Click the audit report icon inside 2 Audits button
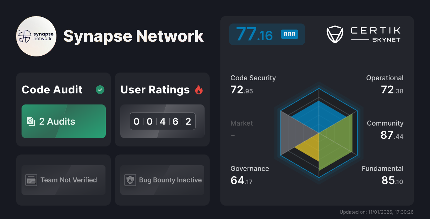430x219 pixels. pos(31,121)
